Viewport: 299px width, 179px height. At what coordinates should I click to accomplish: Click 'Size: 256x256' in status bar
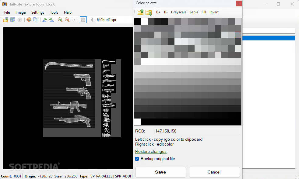(66, 176)
